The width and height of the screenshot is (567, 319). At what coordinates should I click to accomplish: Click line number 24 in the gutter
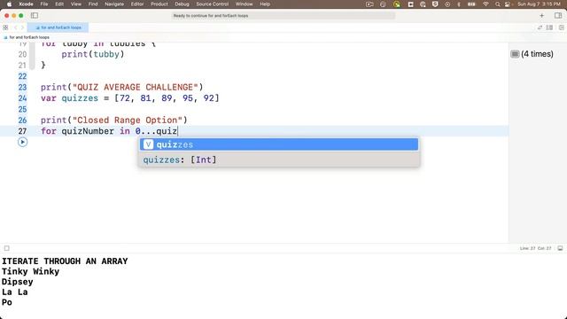point(22,98)
